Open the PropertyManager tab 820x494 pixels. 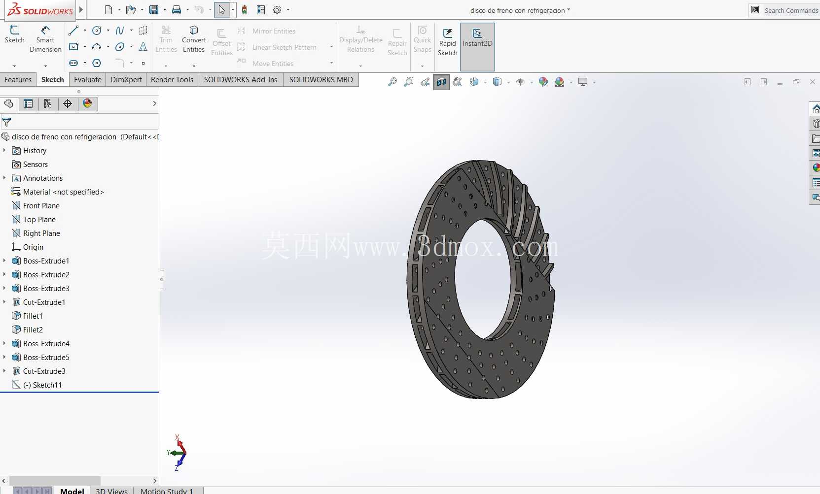tap(28, 103)
